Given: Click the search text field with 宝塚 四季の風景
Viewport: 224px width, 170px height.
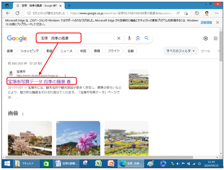Looking at the screenshot, I should (x=77, y=38).
